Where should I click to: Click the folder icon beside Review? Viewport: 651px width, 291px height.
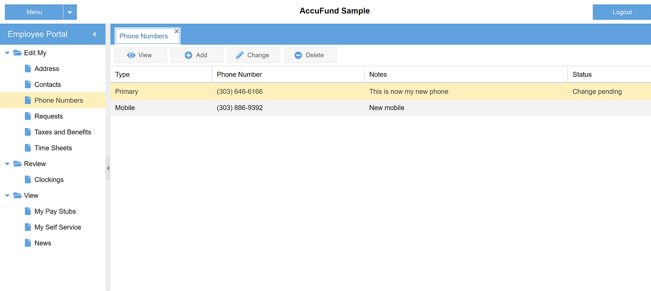tap(17, 164)
